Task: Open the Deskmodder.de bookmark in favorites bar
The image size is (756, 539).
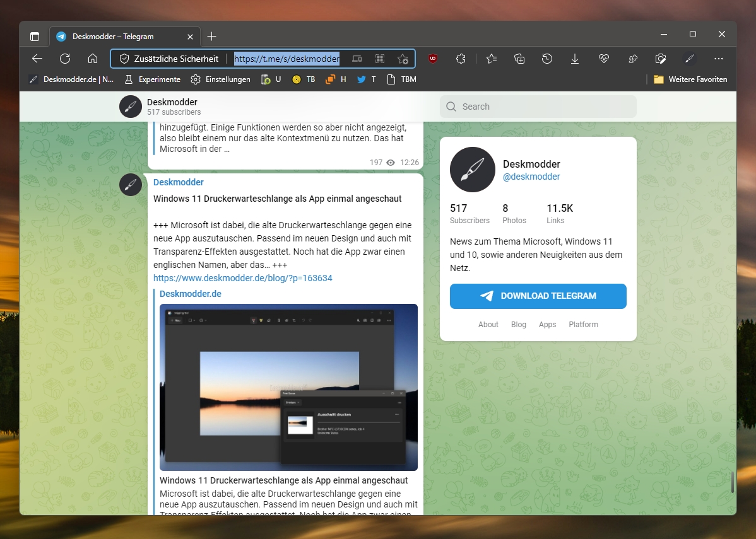Action: (71, 79)
